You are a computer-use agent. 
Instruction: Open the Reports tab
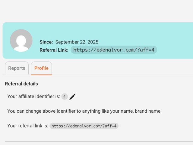[x=17, y=68]
